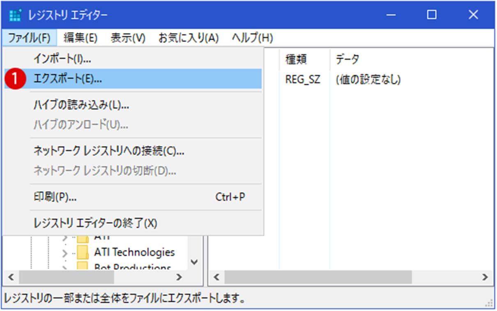
Task: Click the データ column header
Action: (x=411, y=59)
